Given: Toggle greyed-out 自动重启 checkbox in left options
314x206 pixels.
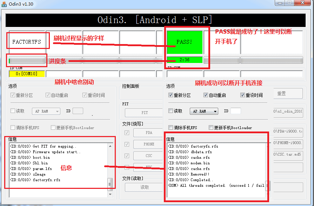Looking at the screenshot, I should [x=48, y=95].
